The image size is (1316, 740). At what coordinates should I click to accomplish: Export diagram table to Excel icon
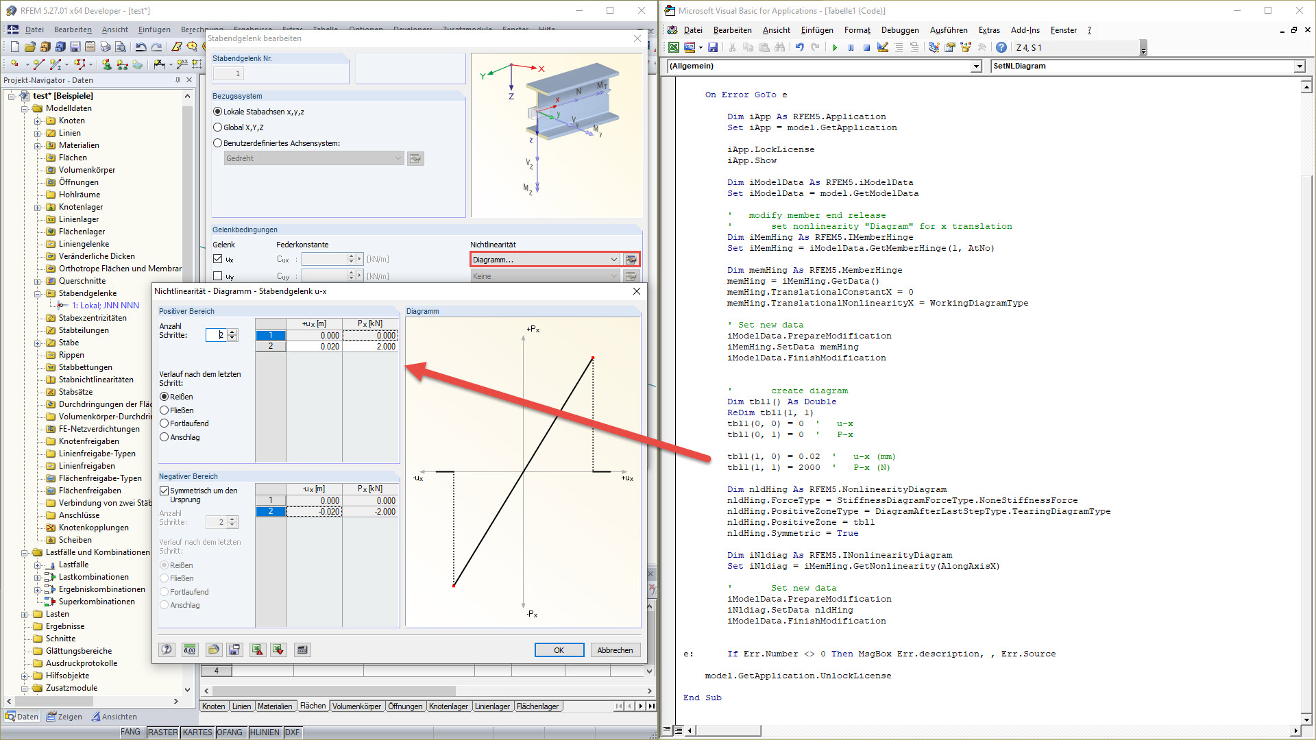coord(257,650)
